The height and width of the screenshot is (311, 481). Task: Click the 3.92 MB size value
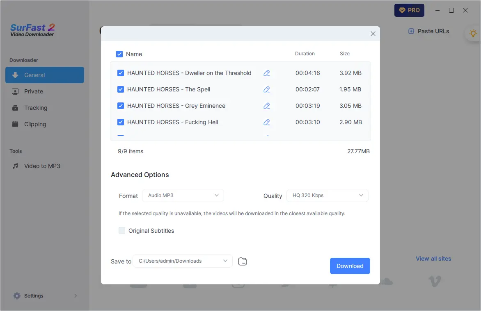tap(350, 73)
